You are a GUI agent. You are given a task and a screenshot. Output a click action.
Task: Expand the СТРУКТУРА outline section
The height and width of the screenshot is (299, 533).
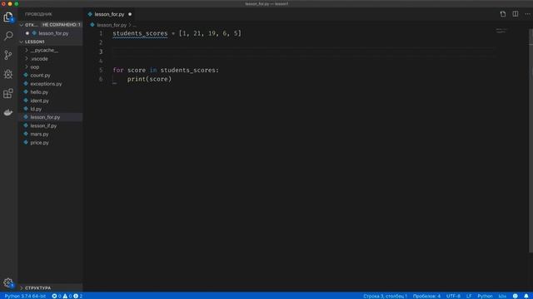tap(22, 288)
